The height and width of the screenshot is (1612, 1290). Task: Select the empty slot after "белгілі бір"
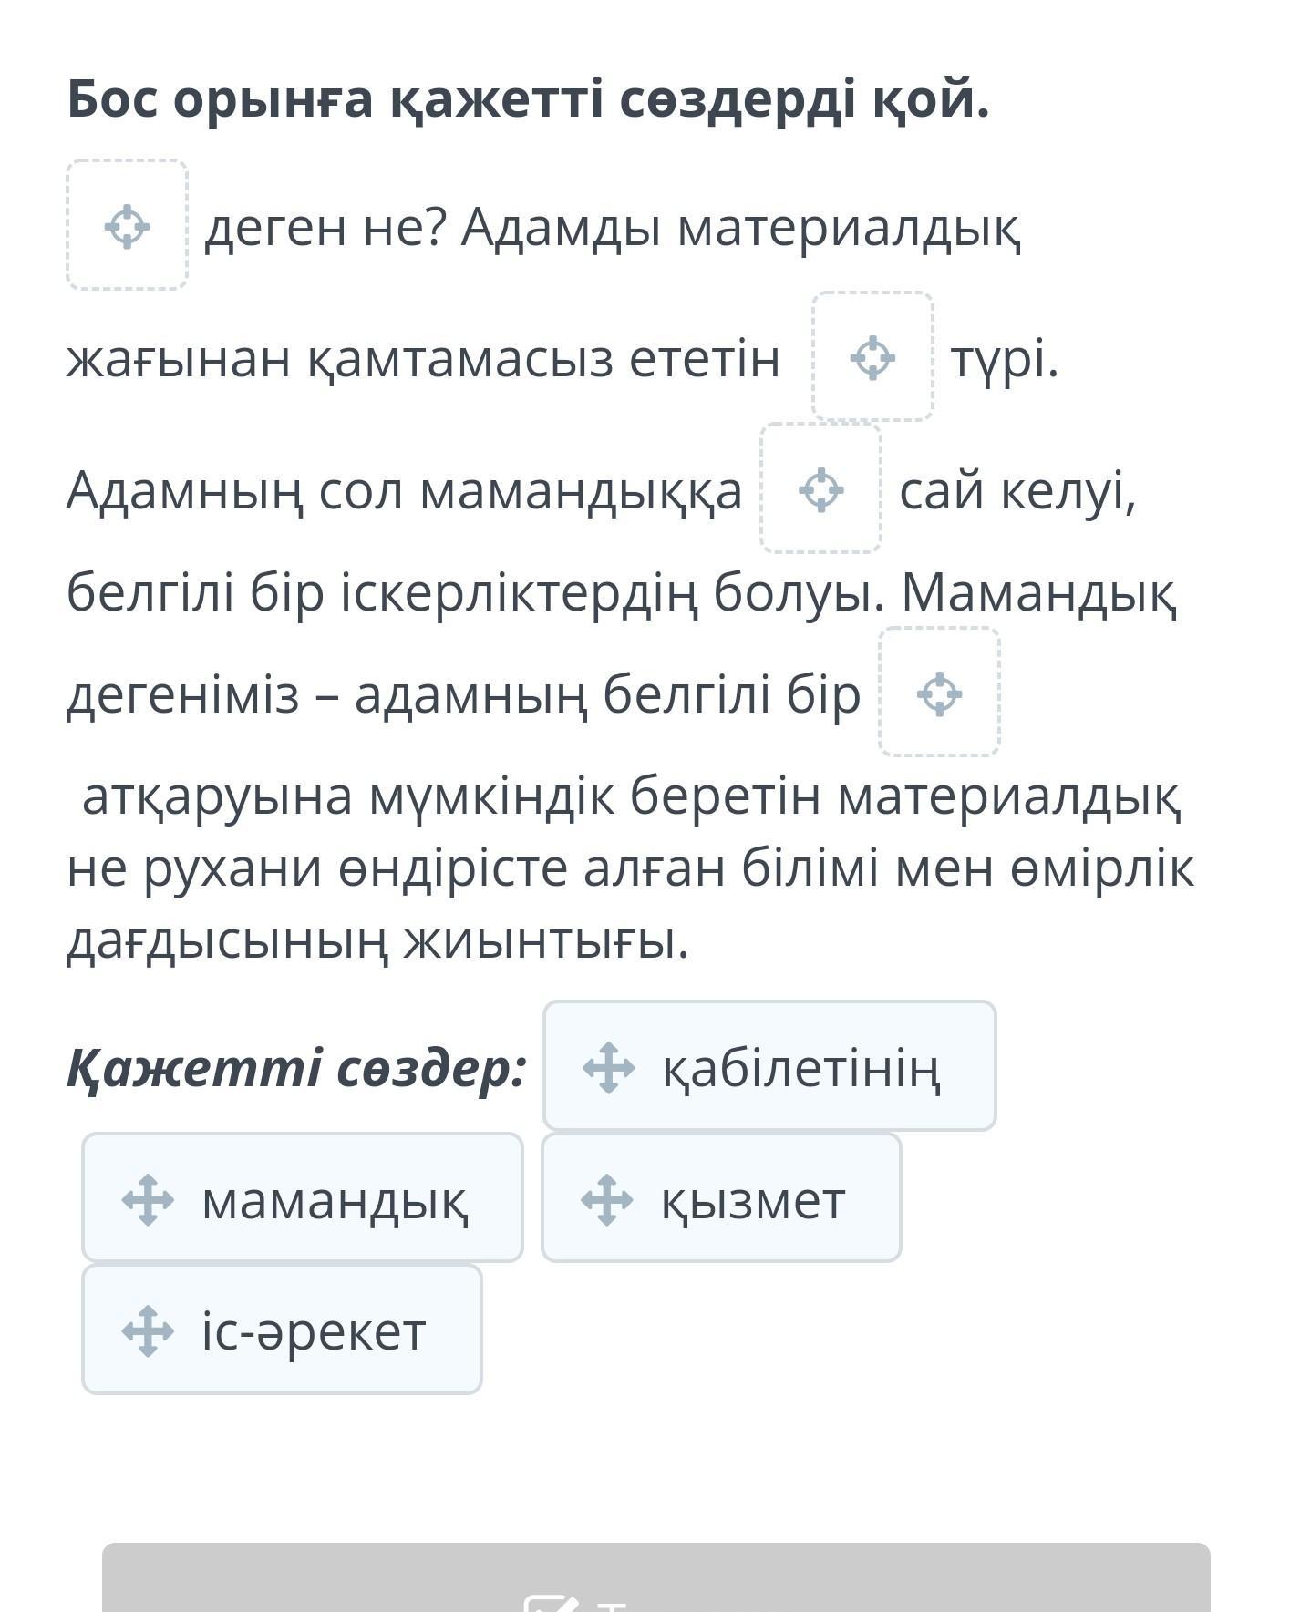pyautogui.click(x=939, y=693)
